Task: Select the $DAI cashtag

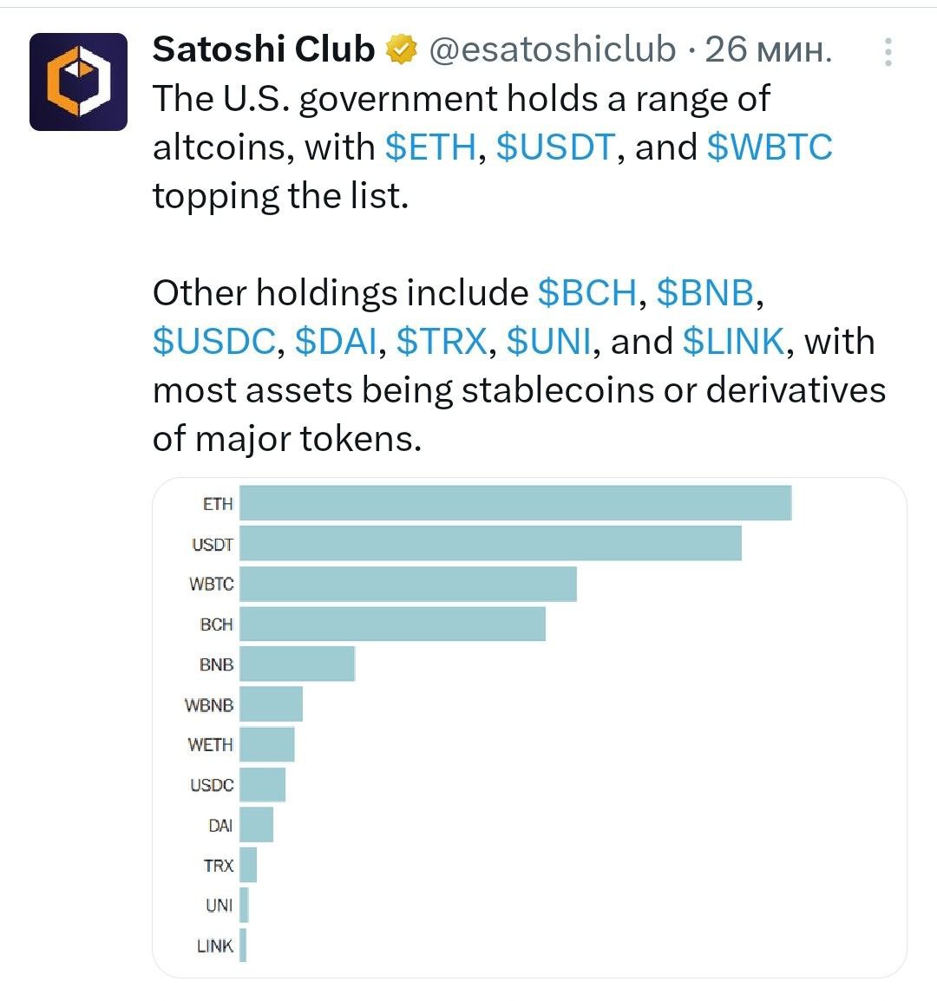Action: point(336,342)
